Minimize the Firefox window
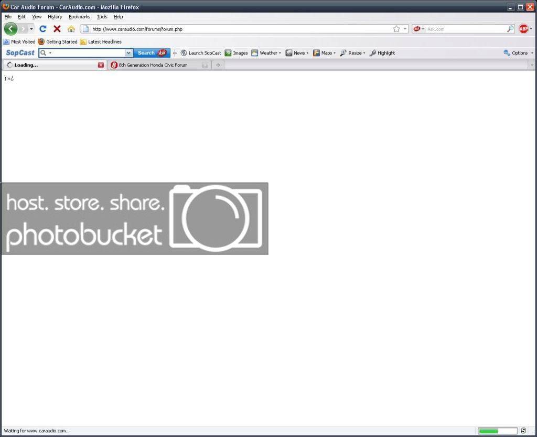Viewport: 537px width, 437px height. click(510, 7)
